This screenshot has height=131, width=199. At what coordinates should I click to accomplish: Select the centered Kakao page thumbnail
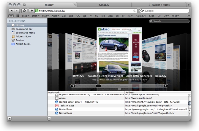coord(119,50)
